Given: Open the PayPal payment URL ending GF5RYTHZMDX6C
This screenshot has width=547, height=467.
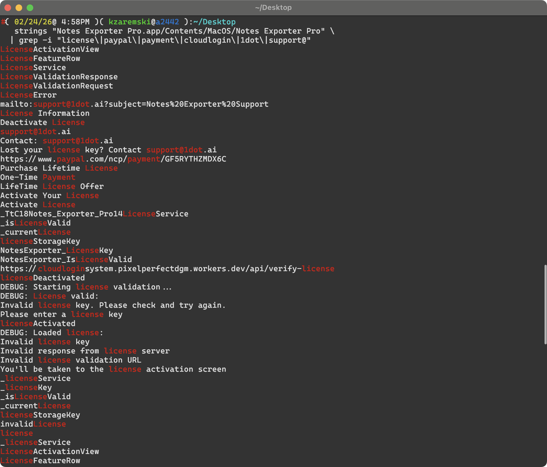Looking at the screenshot, I should point(113,159).
